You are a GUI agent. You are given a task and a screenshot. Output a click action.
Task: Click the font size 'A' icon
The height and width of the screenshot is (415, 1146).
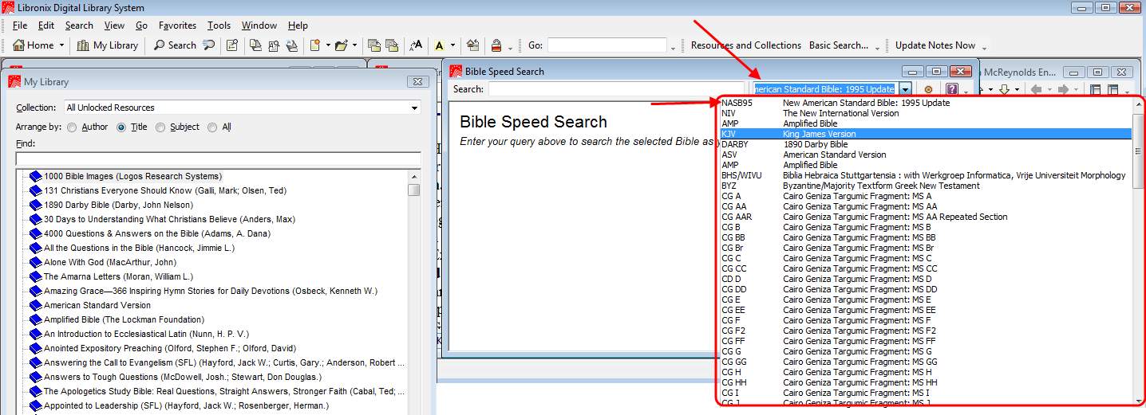click(416, 45)
